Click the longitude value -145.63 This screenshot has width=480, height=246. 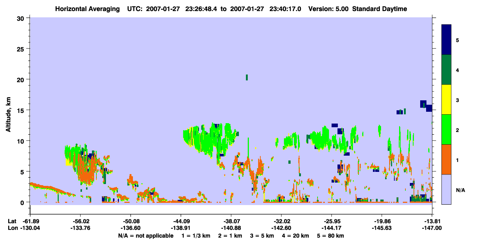coord(381,228)
